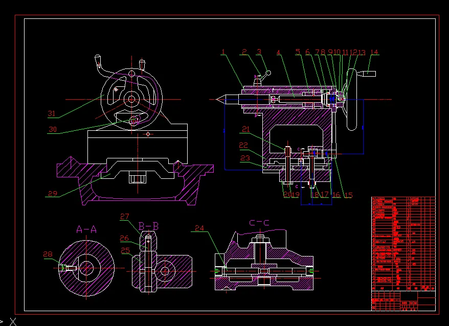
Task: Select the part balloon number 25
Action: (125, 251)
